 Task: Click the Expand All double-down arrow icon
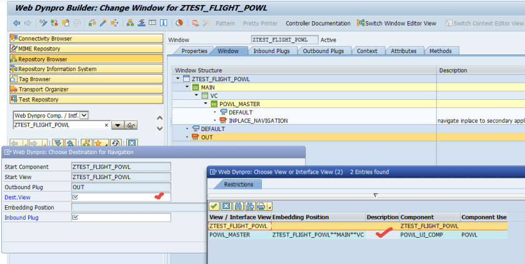coord(58,143)
